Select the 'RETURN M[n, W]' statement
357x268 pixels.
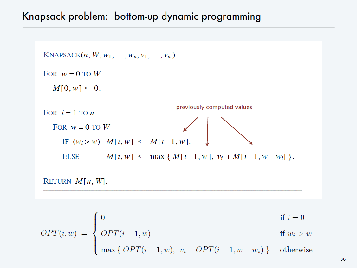point(75,181)
